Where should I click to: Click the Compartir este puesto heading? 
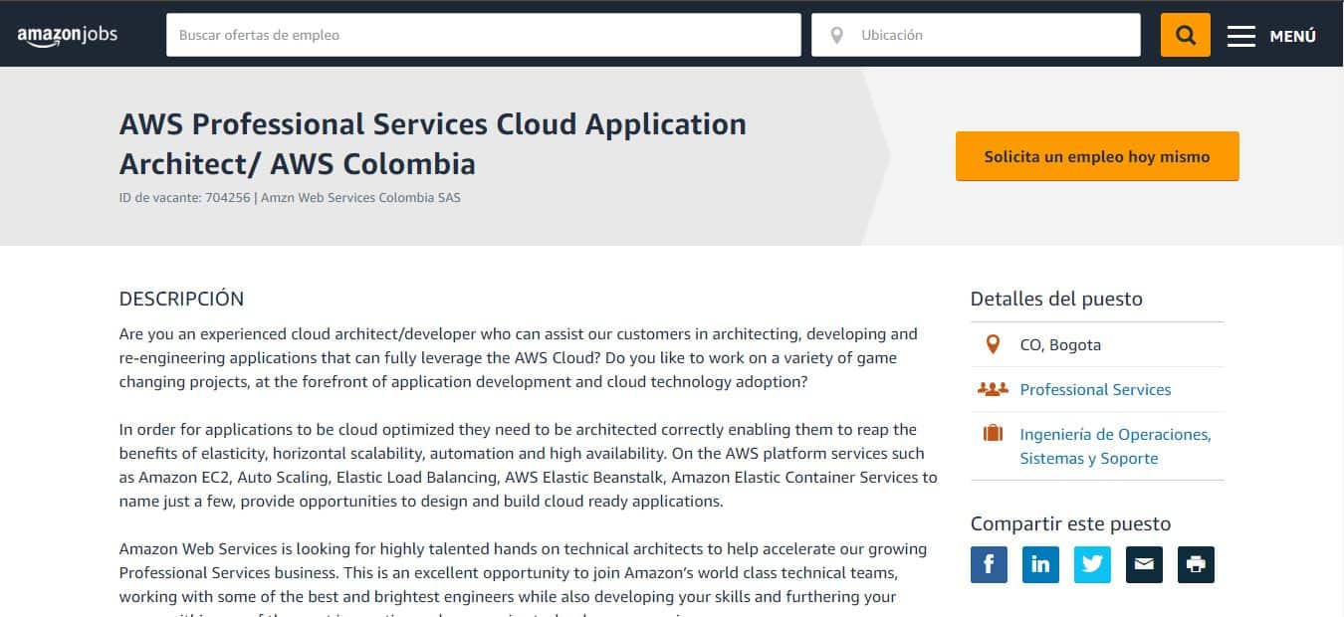1070,523
